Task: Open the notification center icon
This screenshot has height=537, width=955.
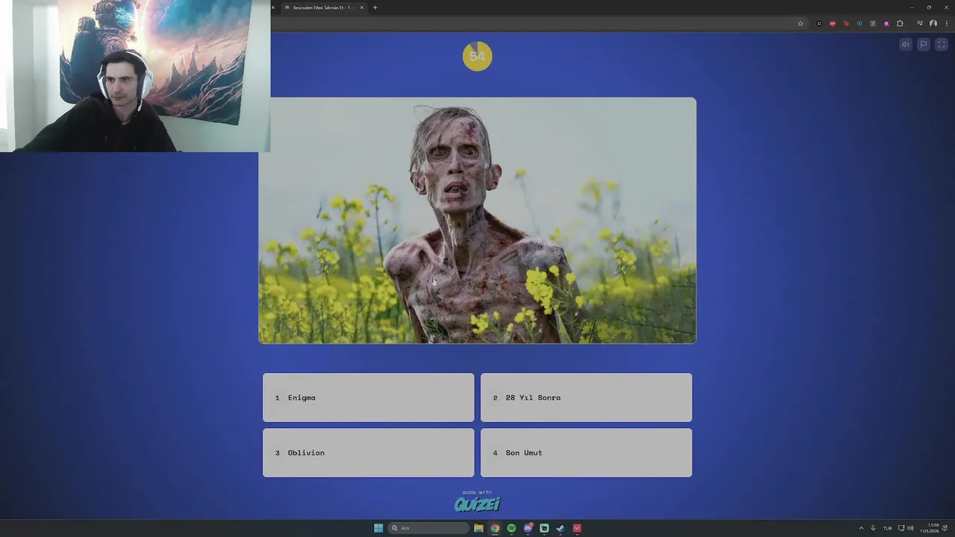Action: 945,528
